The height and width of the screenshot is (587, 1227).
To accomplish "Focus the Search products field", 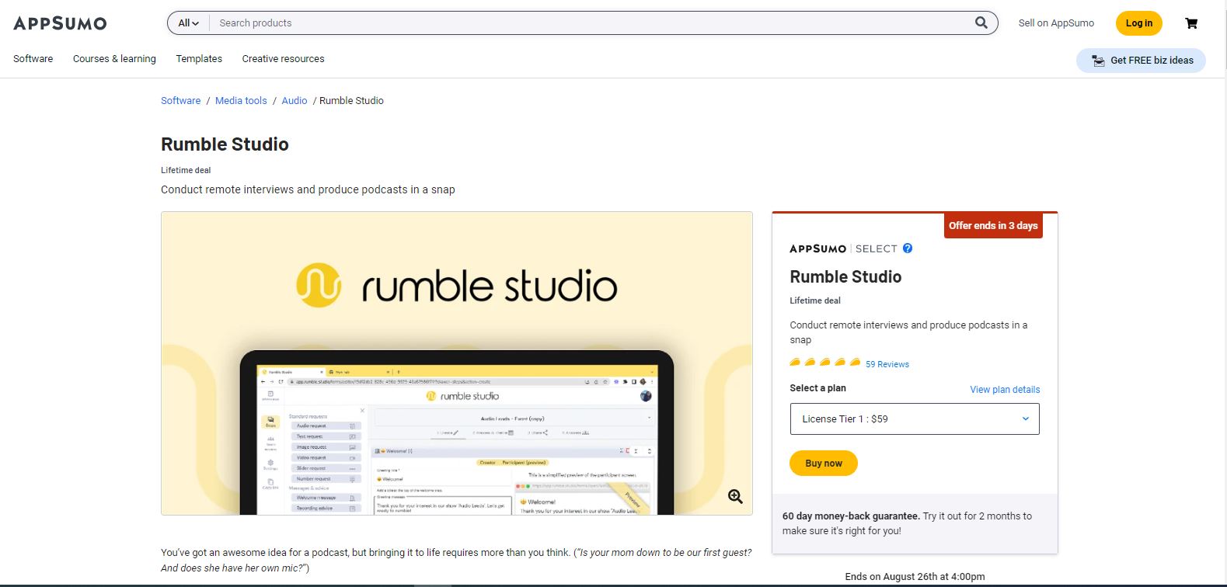I will 591,23.
